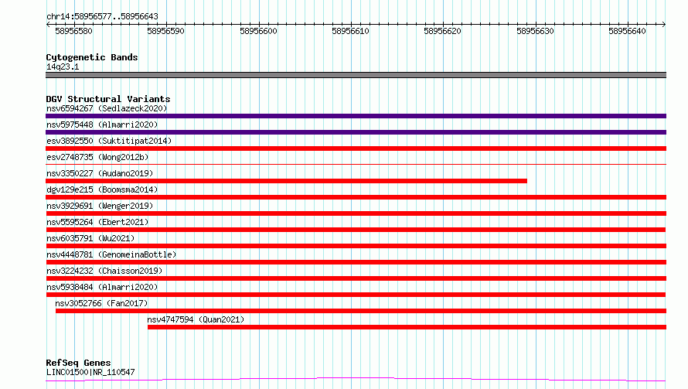Click the right arrow of the coordinate ruler

(663, 25)
